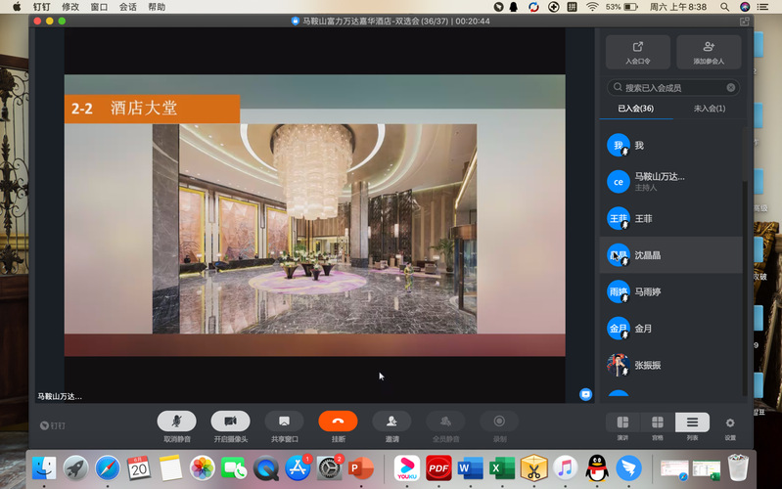Open 会话 menu in menu bar
This screenshot has height=489, width=782.
tap(127, 7)
